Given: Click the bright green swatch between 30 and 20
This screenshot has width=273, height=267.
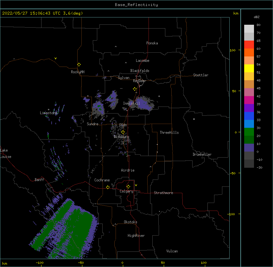Looking at the screenshot, I should [x=249, y=132].
